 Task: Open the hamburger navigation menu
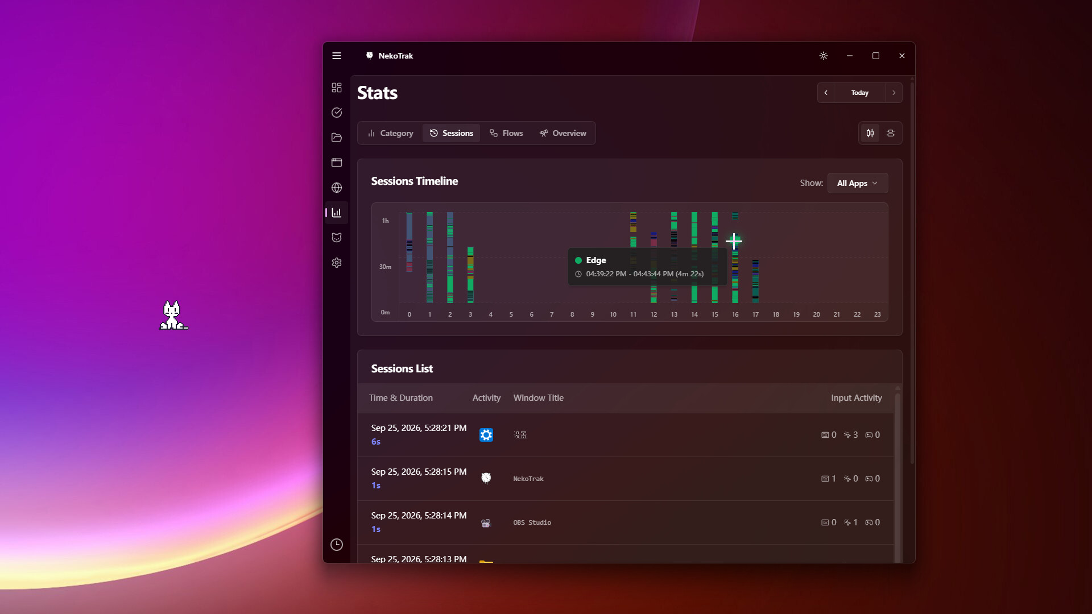tap(337, 56)
